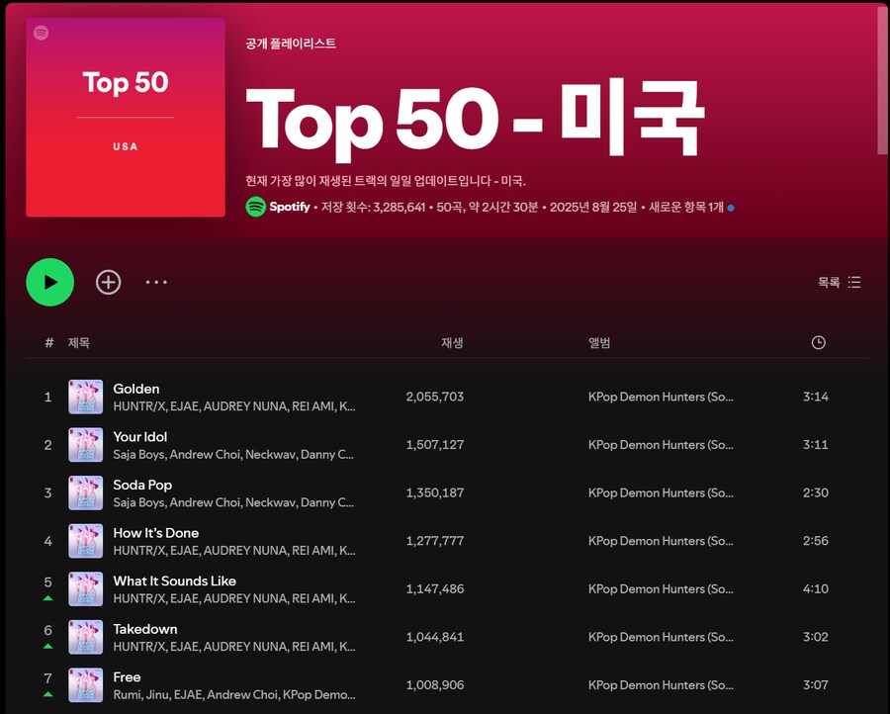Click play count 1,008,906

(435, 685)
